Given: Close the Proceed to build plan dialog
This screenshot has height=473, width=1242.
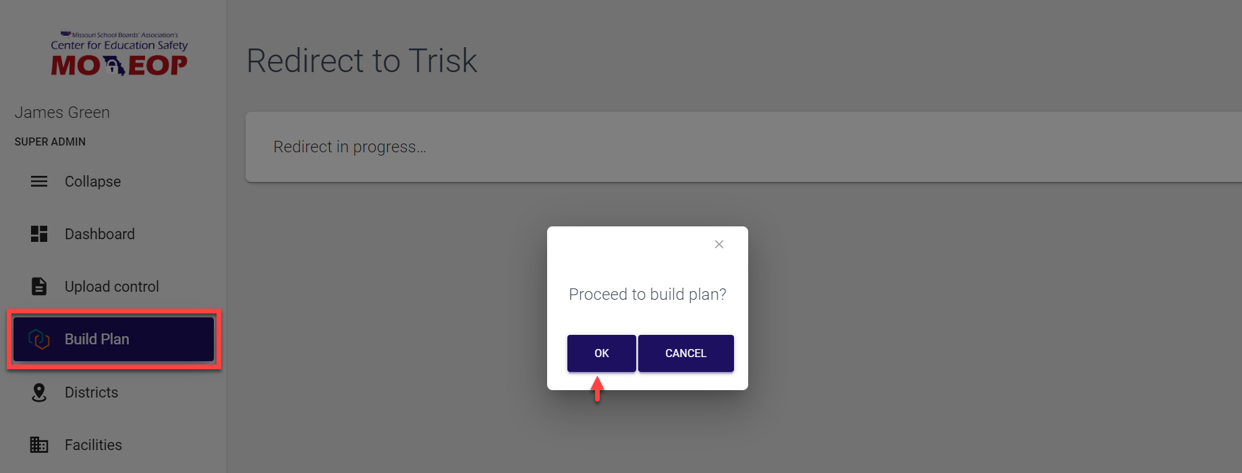Looking at the screenshot, I should click(x=719, y=245).
